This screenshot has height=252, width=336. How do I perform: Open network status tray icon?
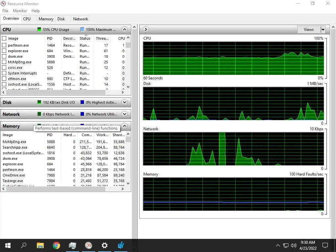[x=286, y=245]
